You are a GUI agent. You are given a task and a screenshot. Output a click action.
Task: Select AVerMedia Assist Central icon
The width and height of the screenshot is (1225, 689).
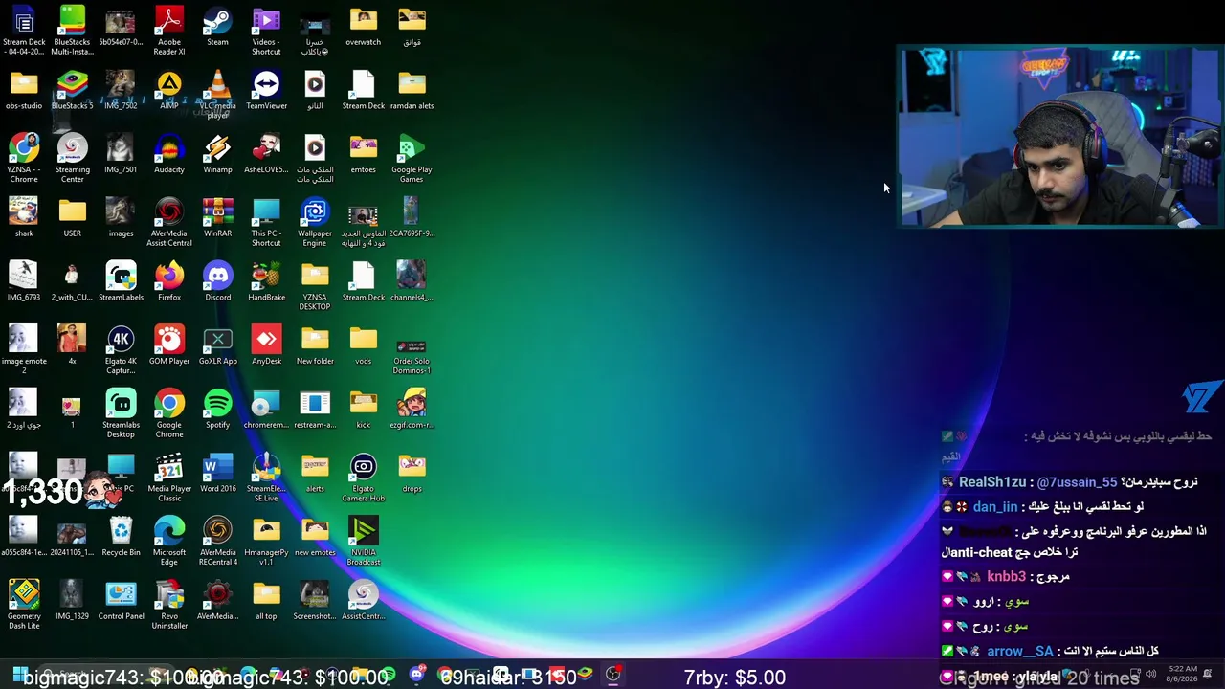[x=169, y=223]
